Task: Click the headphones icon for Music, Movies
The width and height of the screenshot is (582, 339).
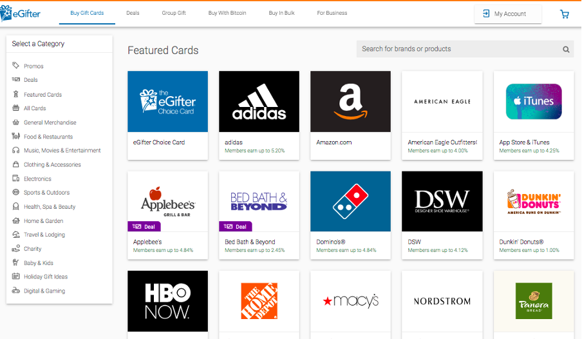Action: pyautogui.click(x=15, y=150)
